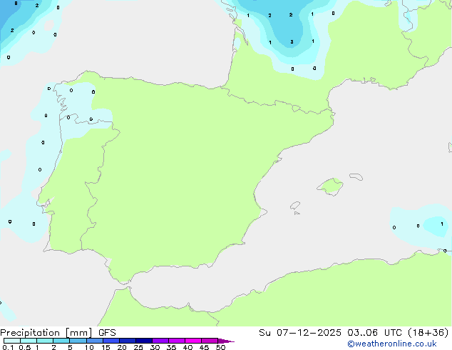
Task: Pick the 10–15 mm legend swatch
Action: [x=94, y=341]
